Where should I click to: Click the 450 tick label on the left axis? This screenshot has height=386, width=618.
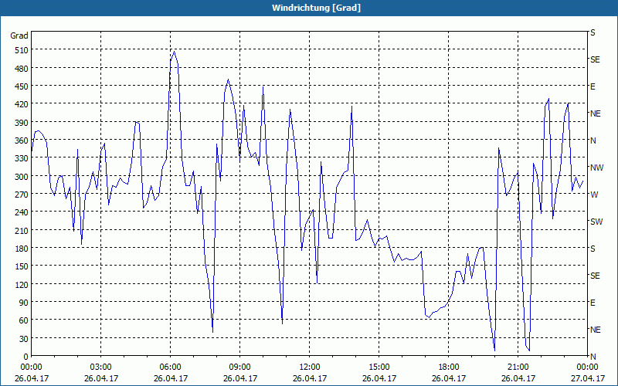pos(22,86)
